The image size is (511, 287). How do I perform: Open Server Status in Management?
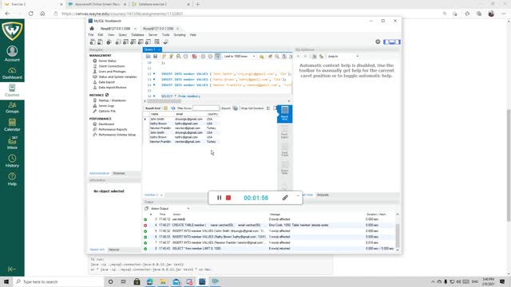pyautogui.click(x=107, y=61)
